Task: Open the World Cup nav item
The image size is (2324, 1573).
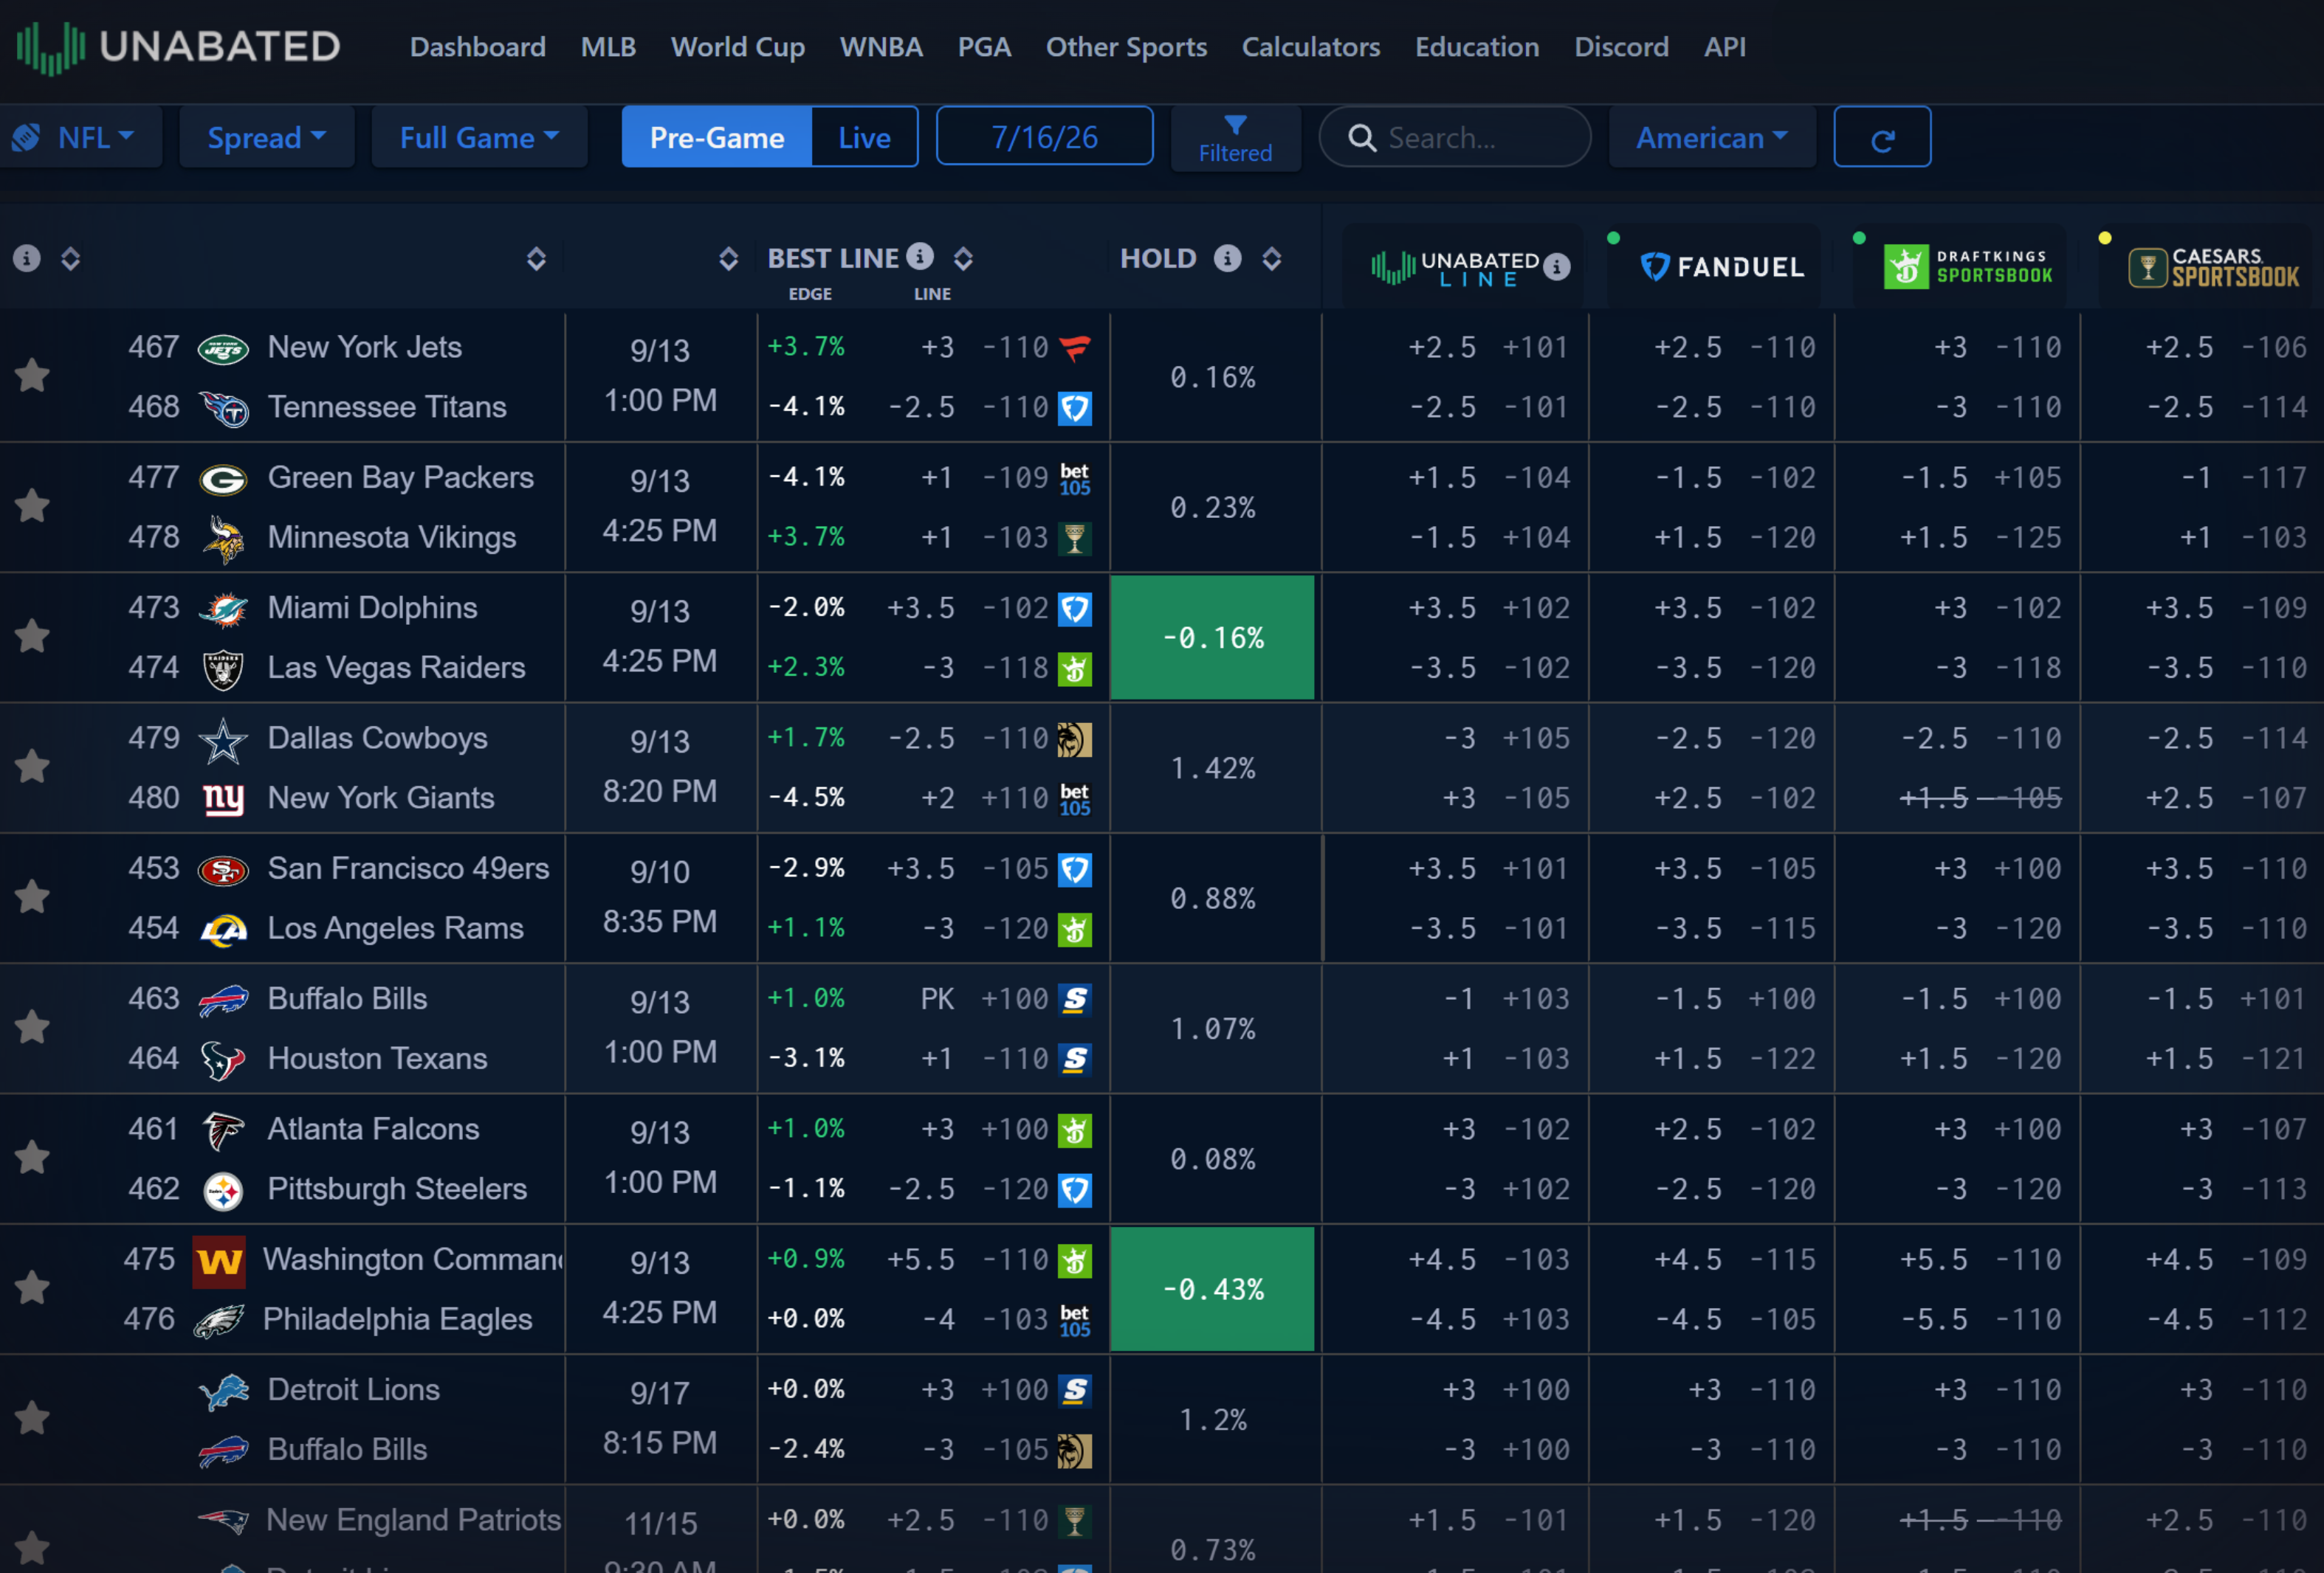Action: click(738, 47)
